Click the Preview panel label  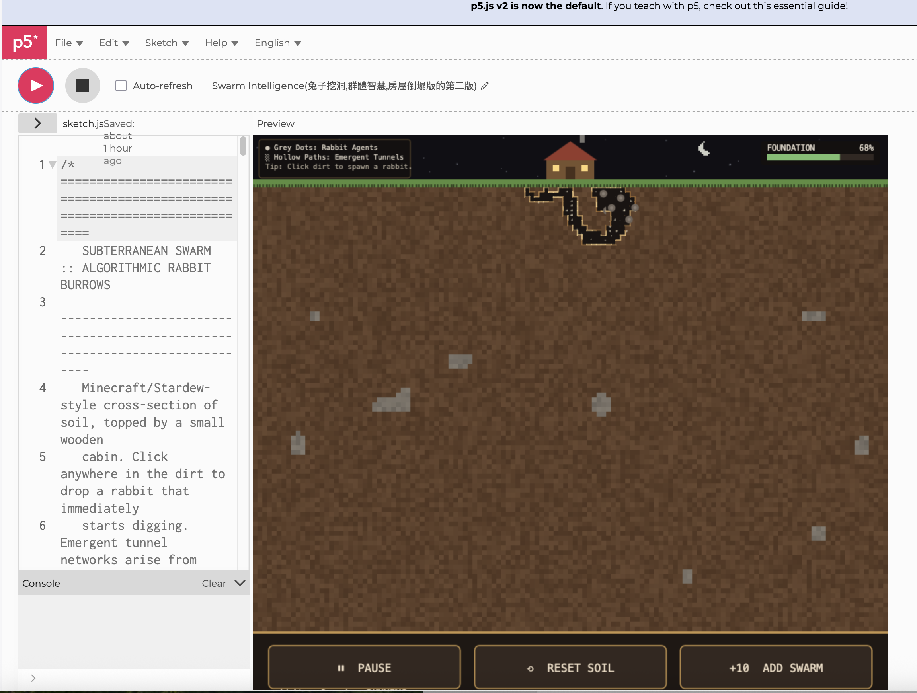click(276, 123)
